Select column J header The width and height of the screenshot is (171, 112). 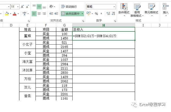coord(160,25)
